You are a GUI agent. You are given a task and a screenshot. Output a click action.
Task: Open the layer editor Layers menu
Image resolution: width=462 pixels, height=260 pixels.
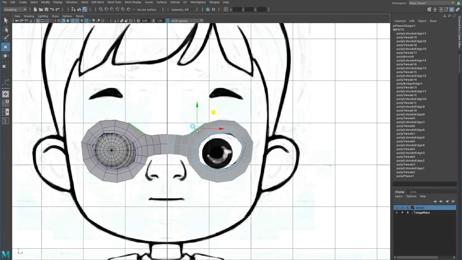click(x=398, y=196)
